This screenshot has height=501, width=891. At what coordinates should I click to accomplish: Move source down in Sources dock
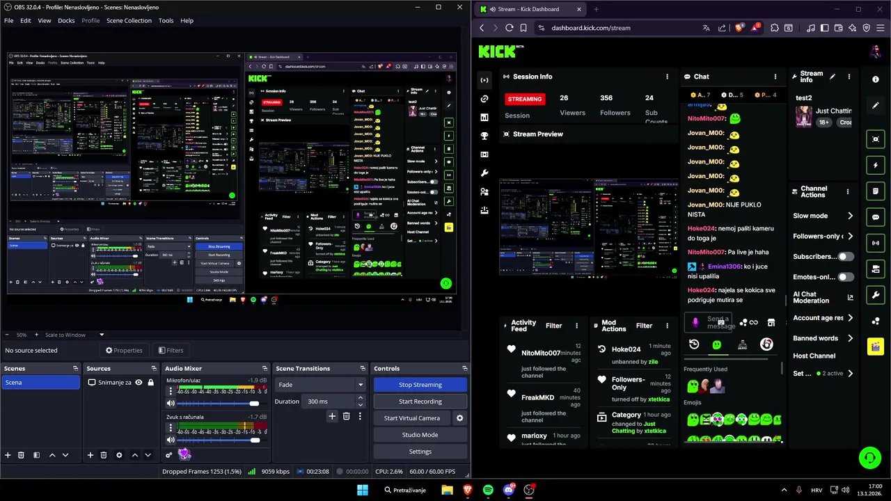coord(148,455)
